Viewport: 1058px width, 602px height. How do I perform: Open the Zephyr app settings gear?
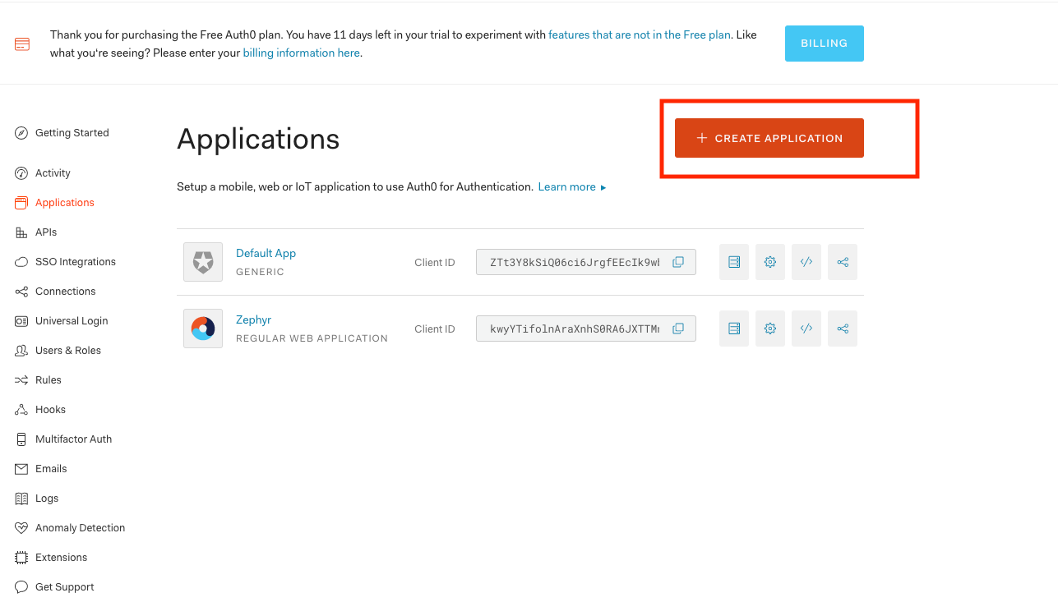tap(769, 328)
